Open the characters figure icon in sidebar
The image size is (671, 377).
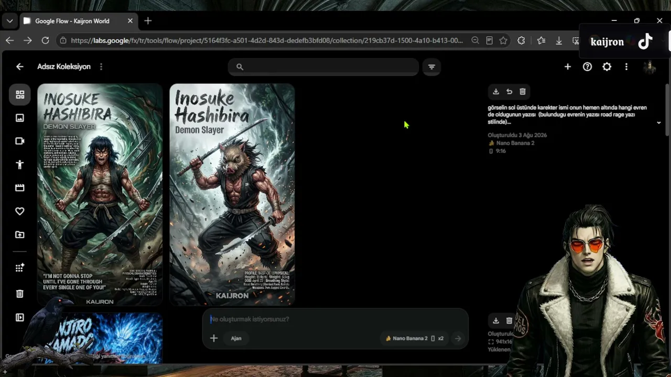click(20, 164)
